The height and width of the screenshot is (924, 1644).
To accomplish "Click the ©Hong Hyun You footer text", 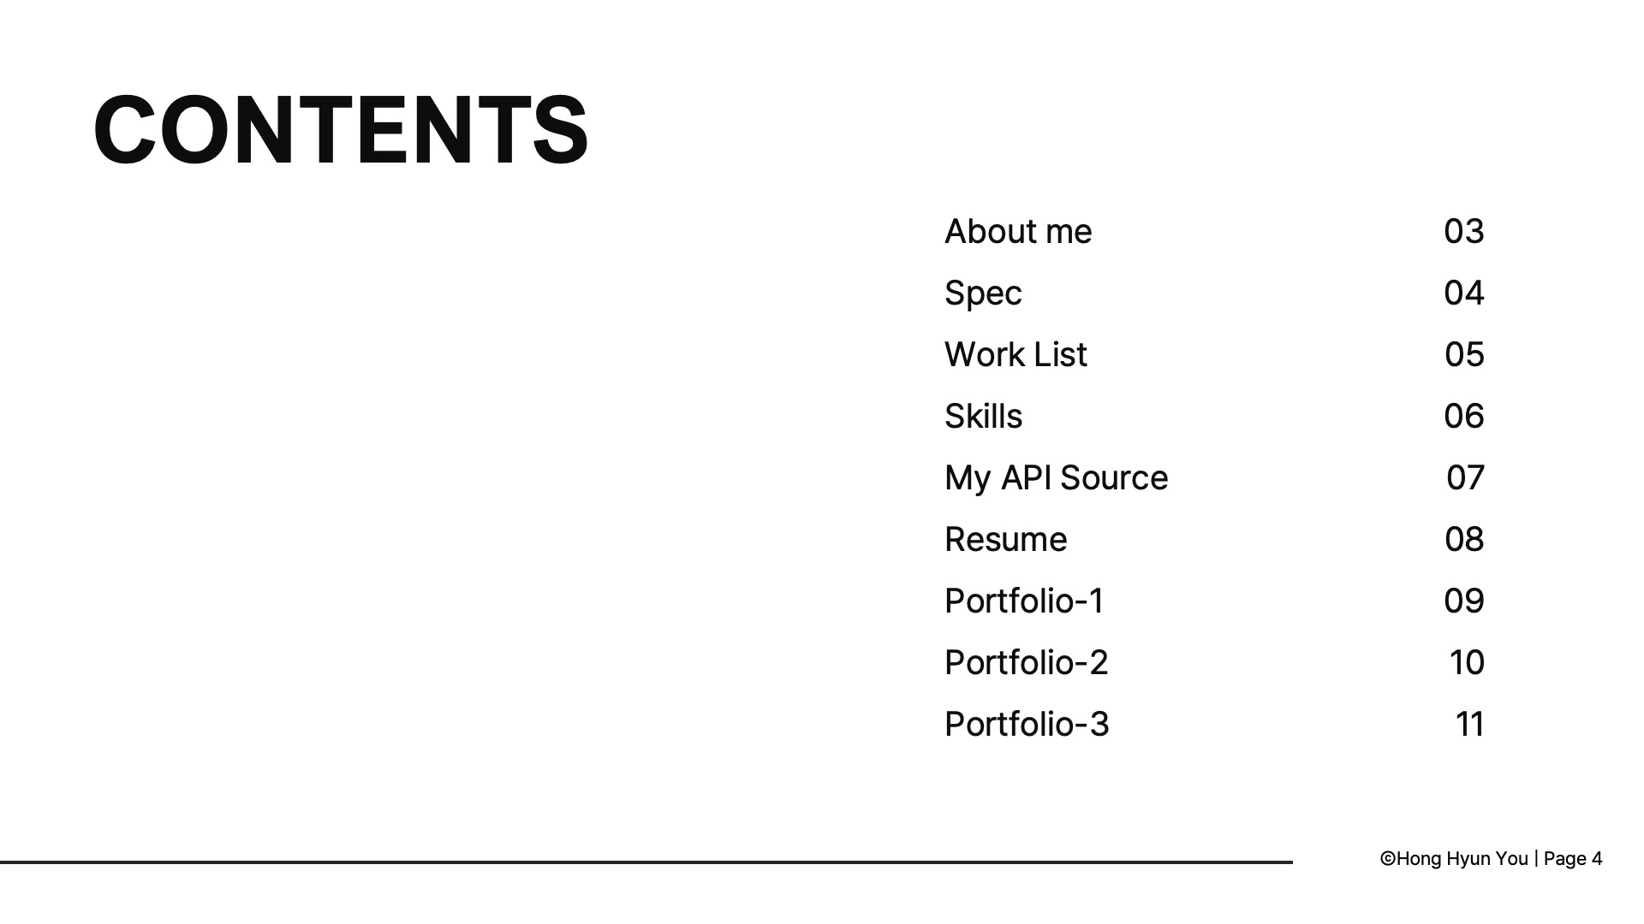I will point(1454,859).
